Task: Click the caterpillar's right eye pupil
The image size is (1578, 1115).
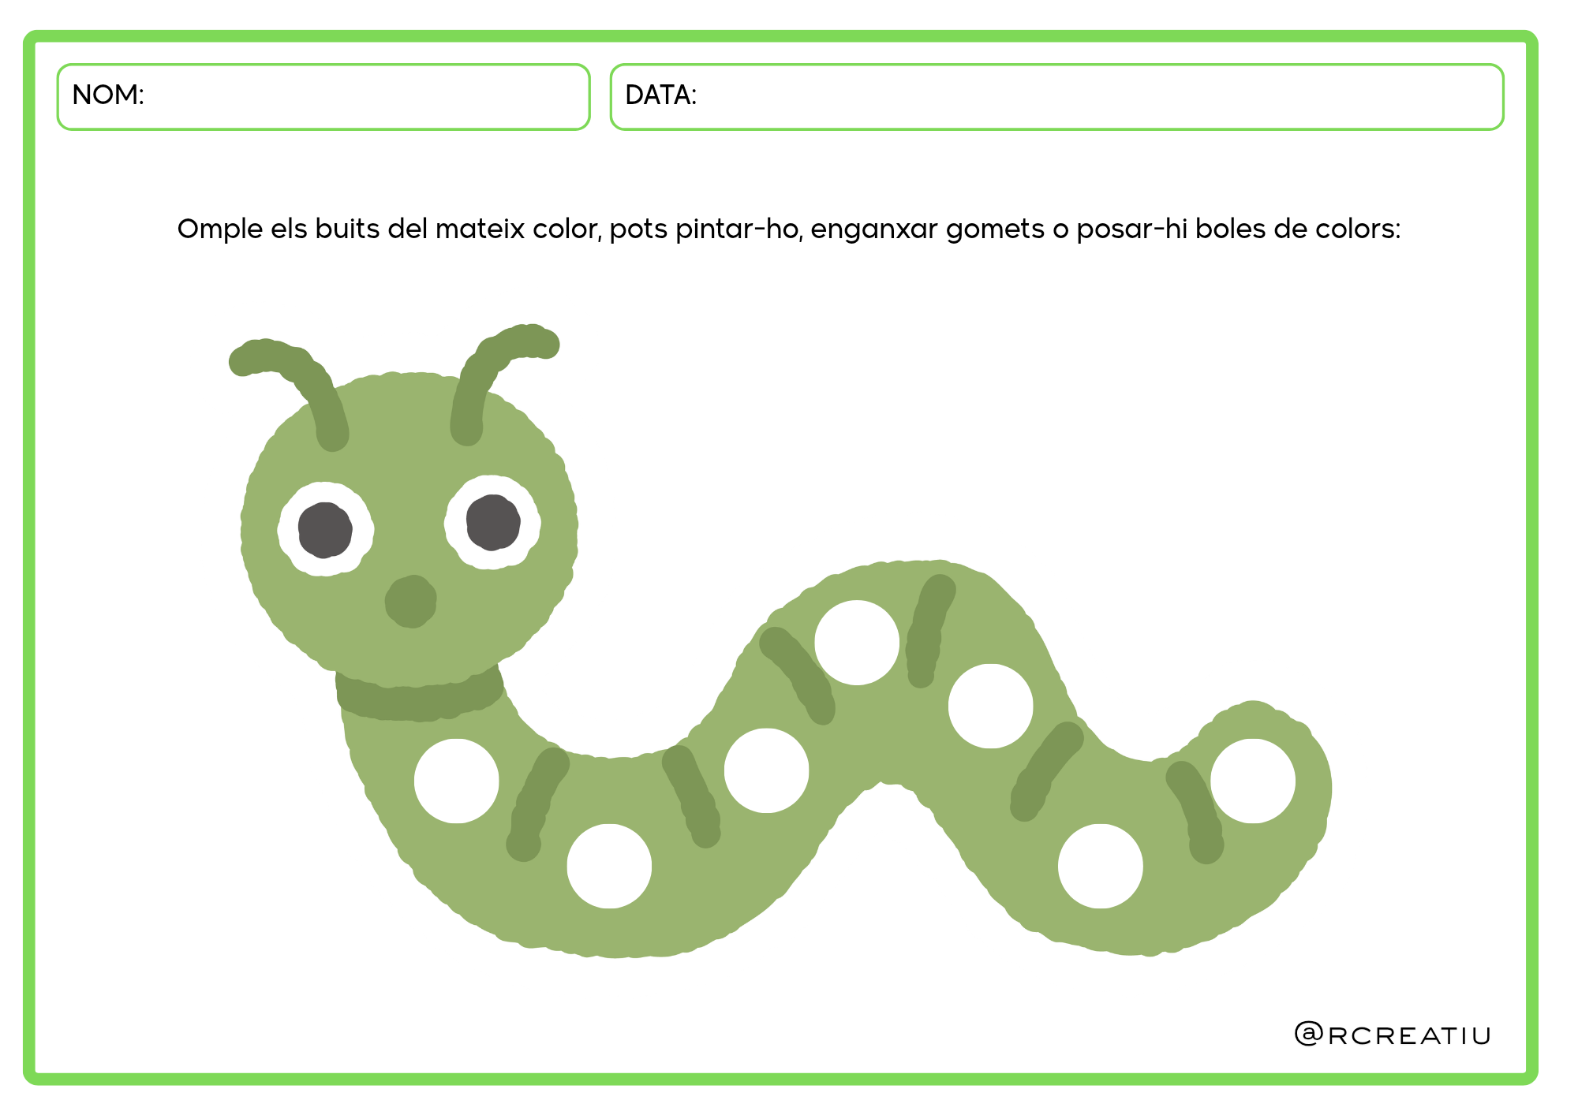Action: click(x=493, y=522)
